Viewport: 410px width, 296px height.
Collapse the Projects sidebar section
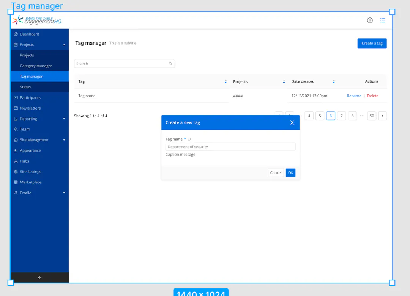[x=64, y=45]
